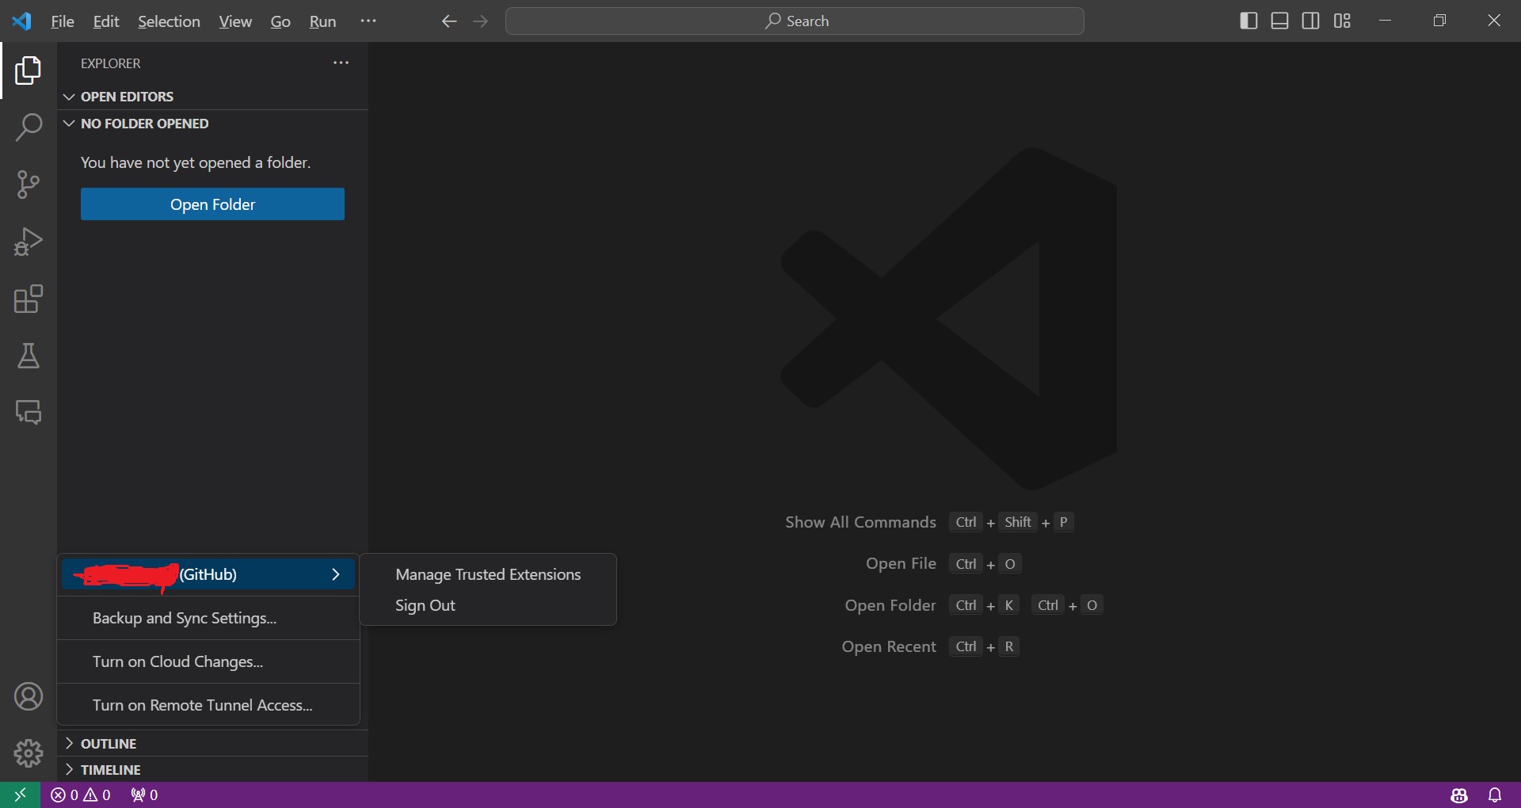The height and width of the screenshot is (808, 1521).
Task: Choose Sign Out from submenu
Action: click(488, 605)
